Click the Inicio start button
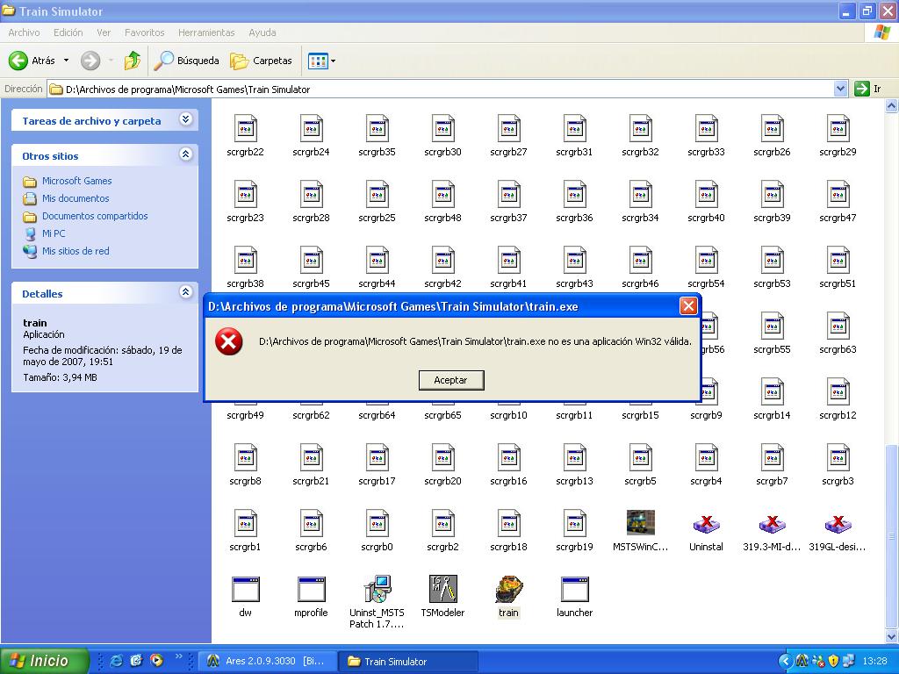The image size is (899, 674). [x=45, y=661]
